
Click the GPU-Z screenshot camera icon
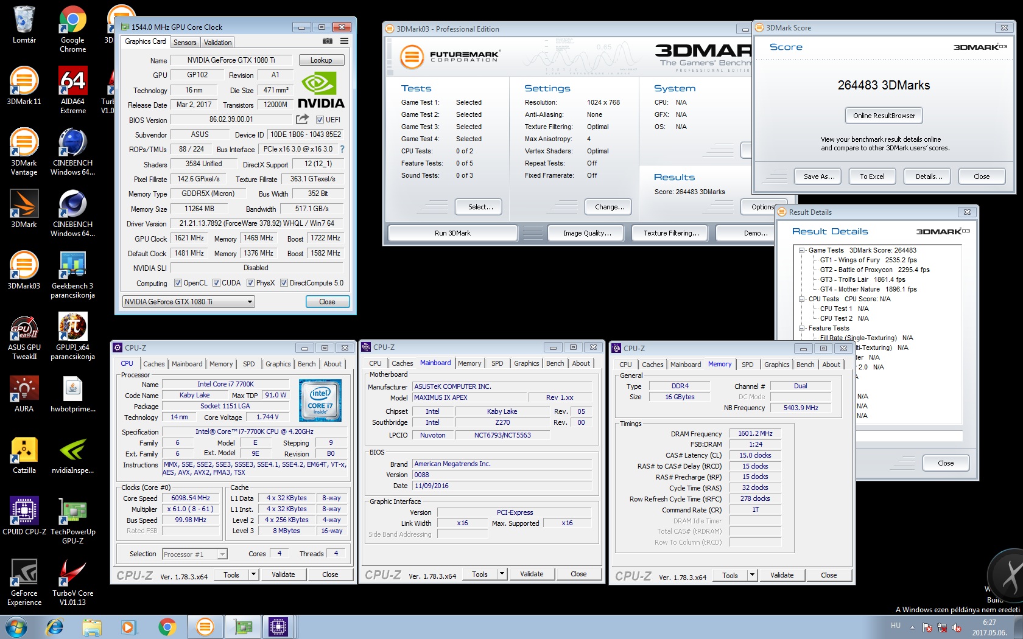328,41
